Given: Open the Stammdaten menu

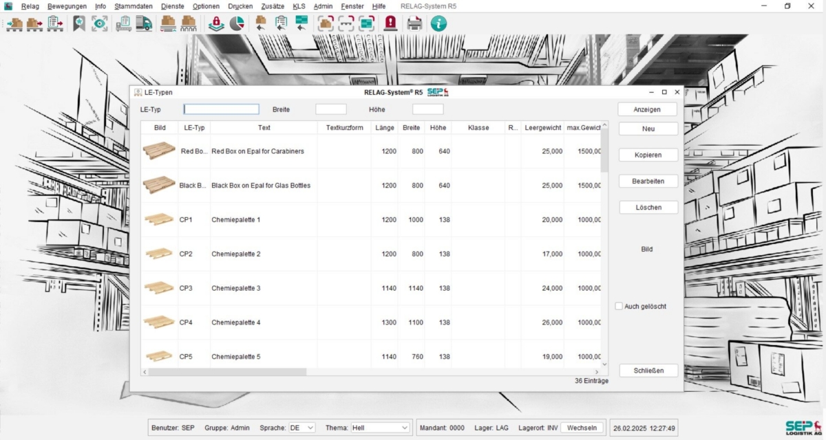Looking at the screenshot, I should 134,6.
